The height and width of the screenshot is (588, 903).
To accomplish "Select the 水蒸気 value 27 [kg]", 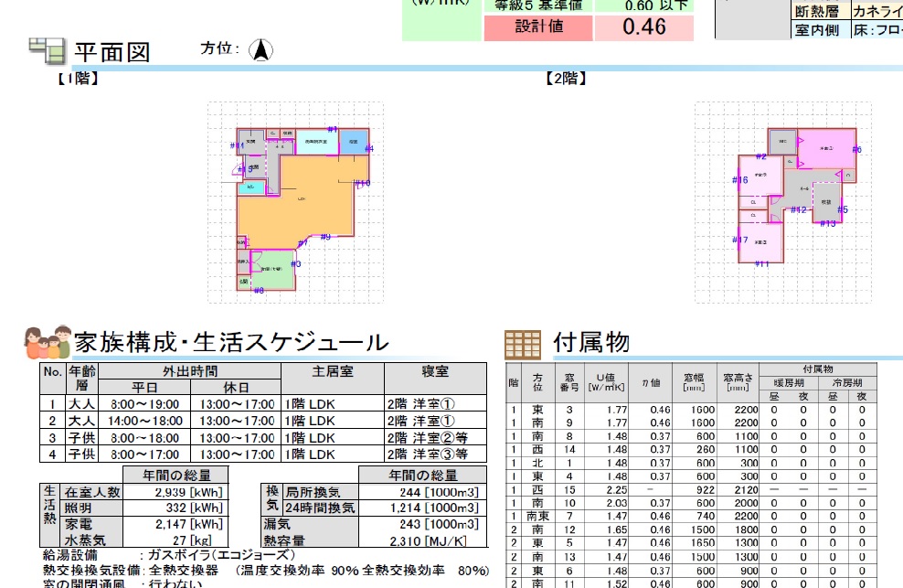I will click(x=175, y=540).
